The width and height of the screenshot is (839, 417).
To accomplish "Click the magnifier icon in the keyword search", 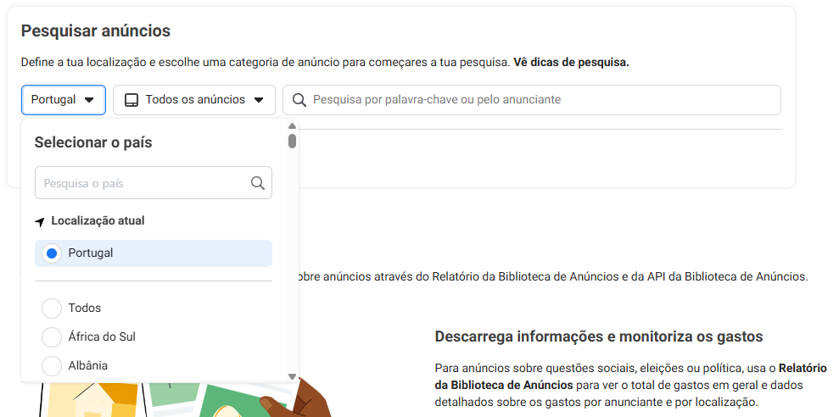I will (x=299, y=100).
